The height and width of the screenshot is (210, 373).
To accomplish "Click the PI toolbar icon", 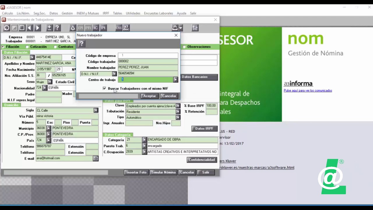I will click(103, 28).
